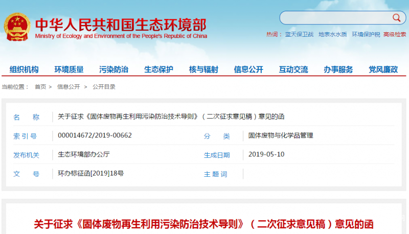
Task: Click the 分类 field label
Action: click(x=217, y=136)
